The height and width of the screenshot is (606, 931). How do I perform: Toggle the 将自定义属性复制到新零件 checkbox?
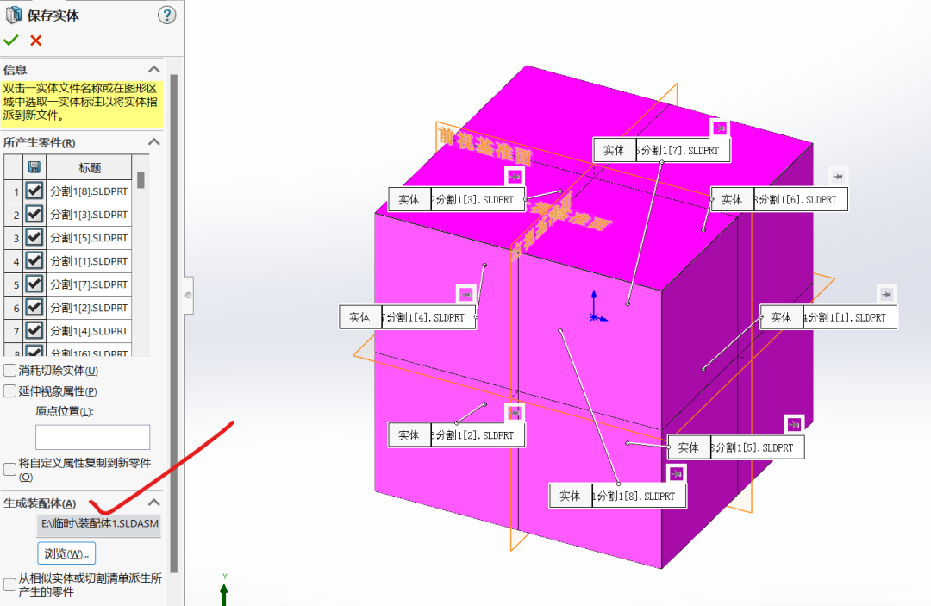tap(9, 470)
